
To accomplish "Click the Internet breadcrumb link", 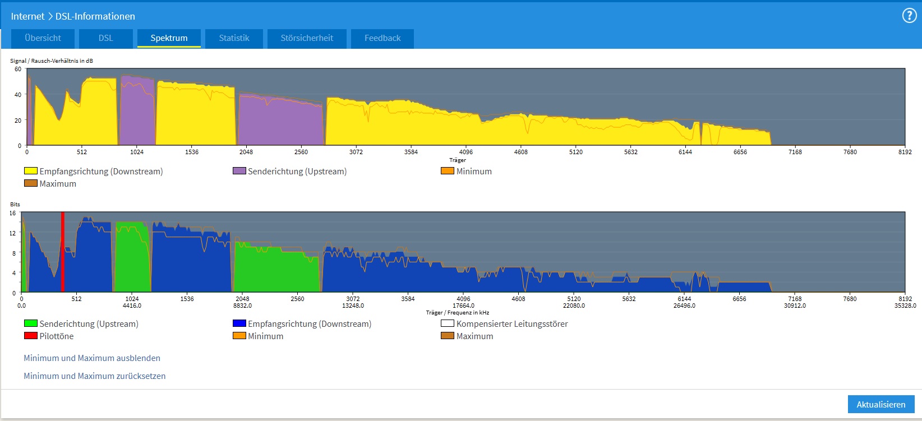I will (27, 16).
